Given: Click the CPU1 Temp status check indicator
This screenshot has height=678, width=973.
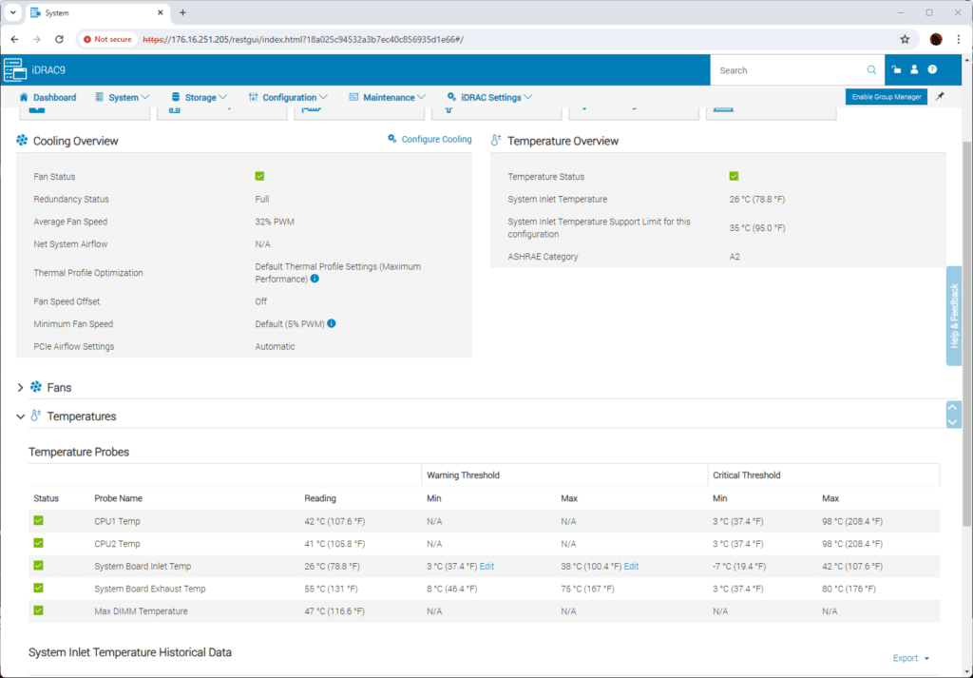Looking at the screenshot, I should click(x=38, y=521).
